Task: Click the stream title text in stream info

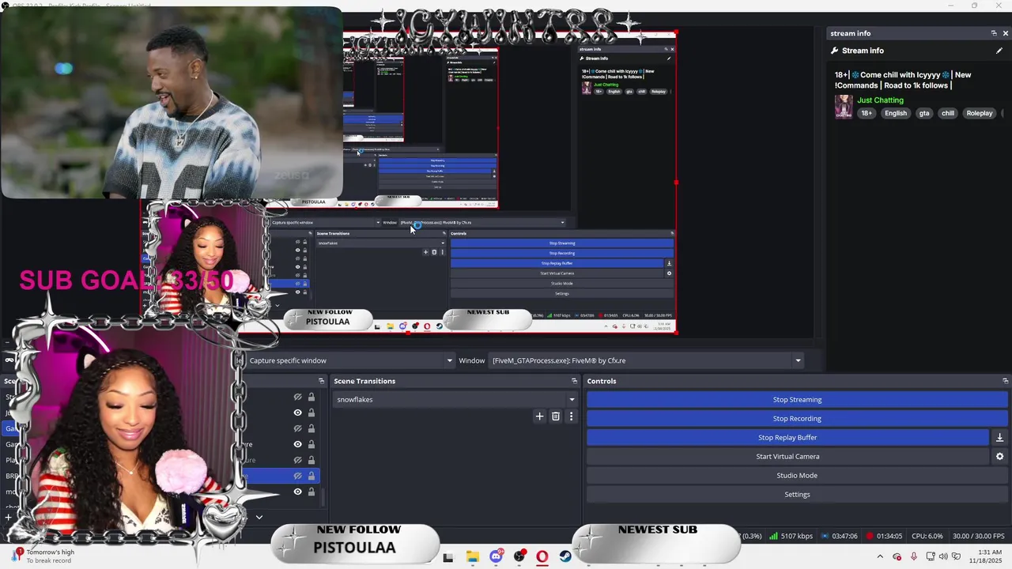Action: click(903, 80)
